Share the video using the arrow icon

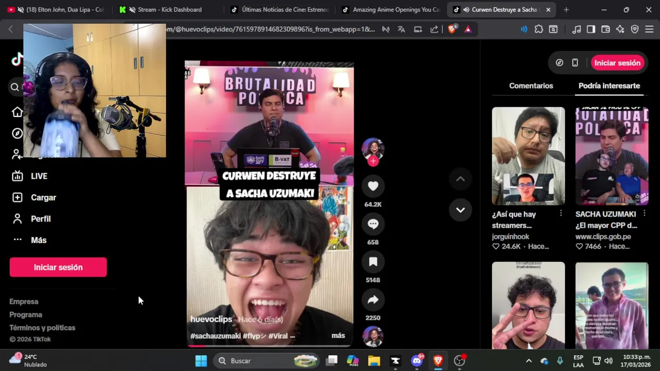pyautogui.click(x=373, y=300)
